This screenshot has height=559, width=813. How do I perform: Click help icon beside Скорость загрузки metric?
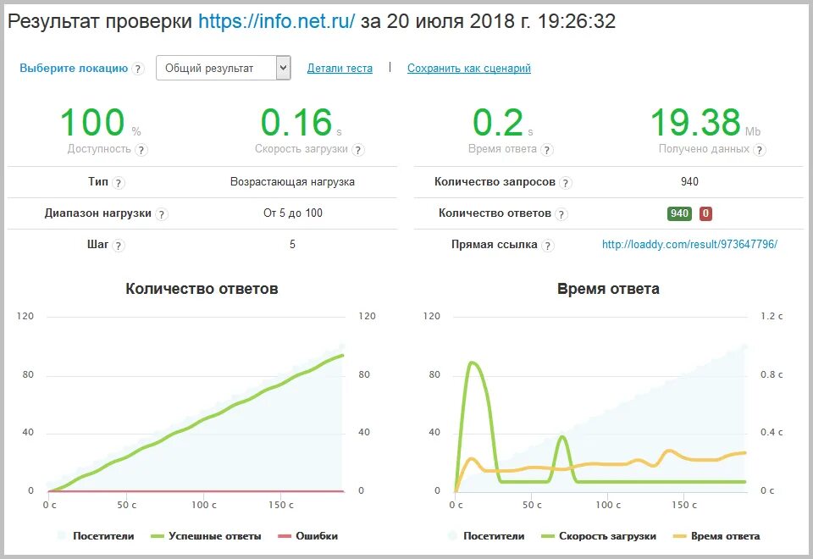tap(359, 150)
